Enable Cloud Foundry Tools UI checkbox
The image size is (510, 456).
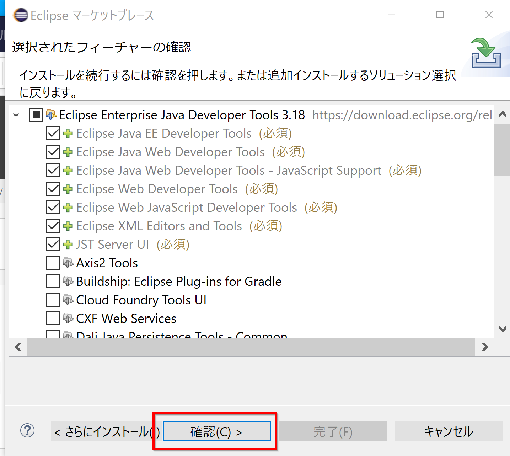(x=53, y=300)
